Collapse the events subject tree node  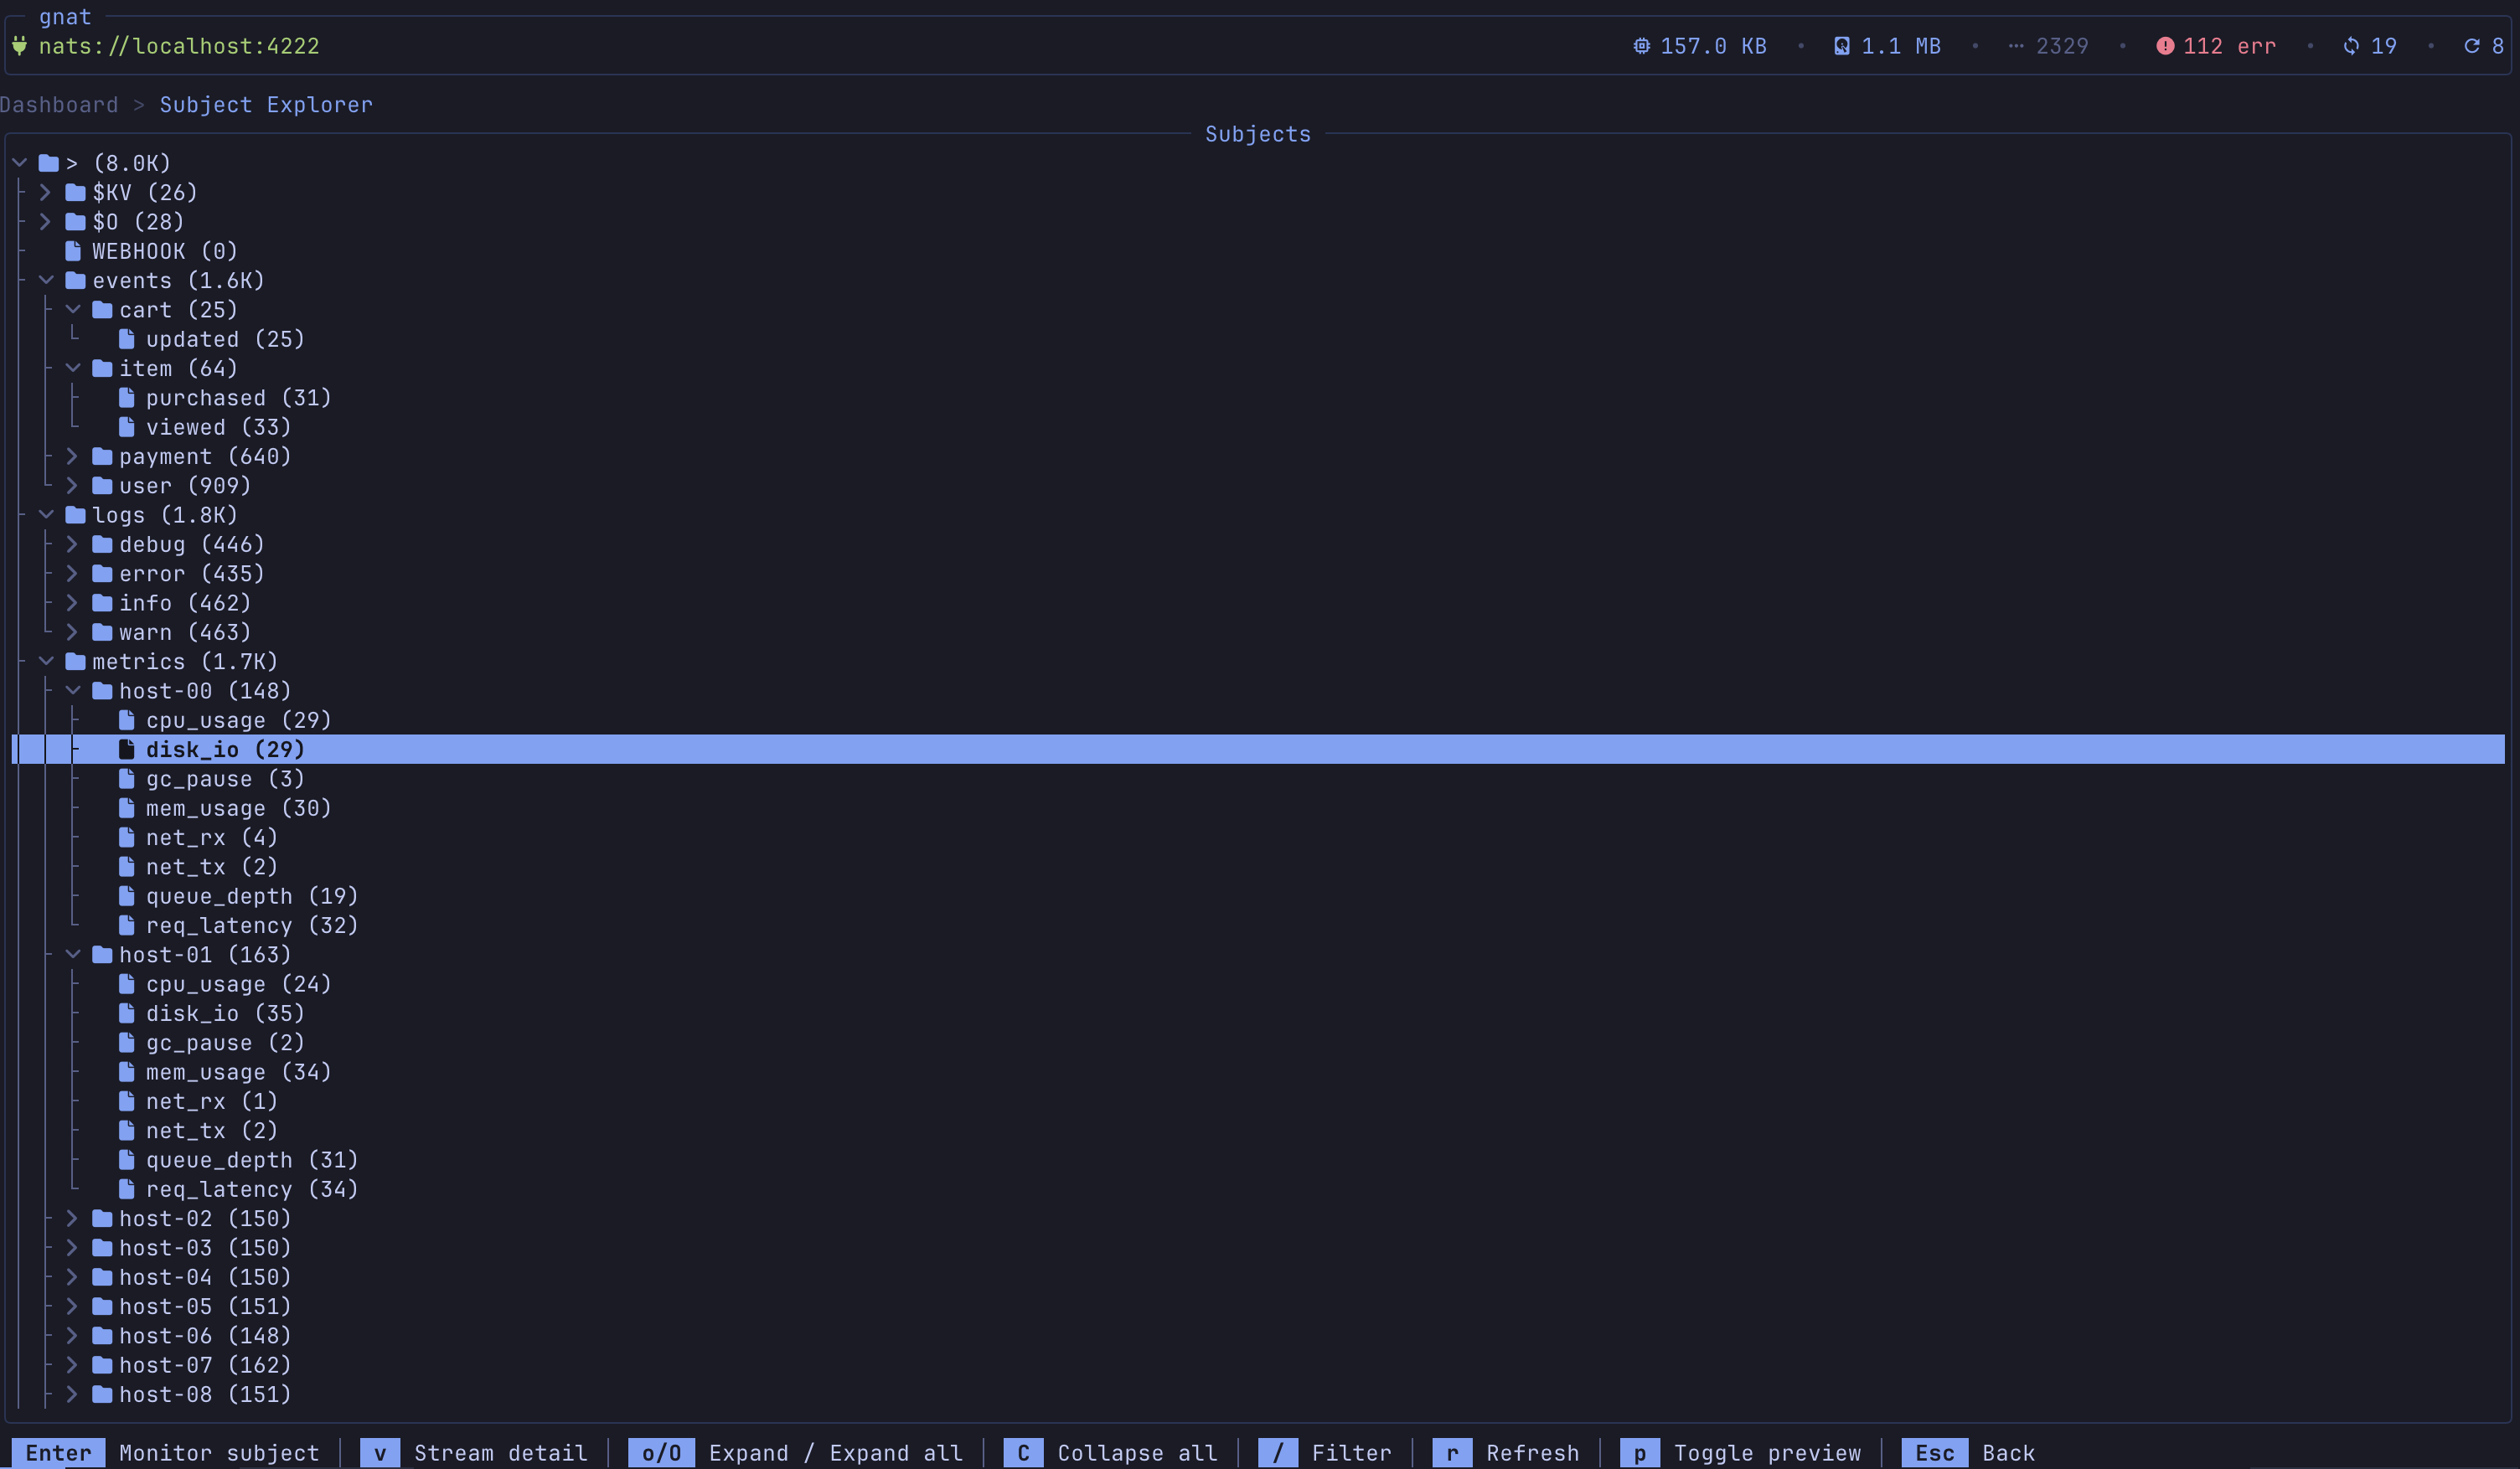[46, 280]
